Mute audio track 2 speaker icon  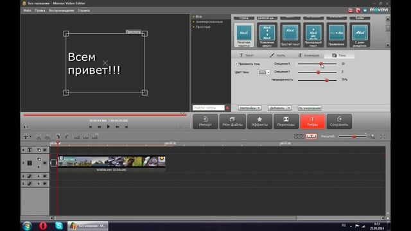click(39, 176)
